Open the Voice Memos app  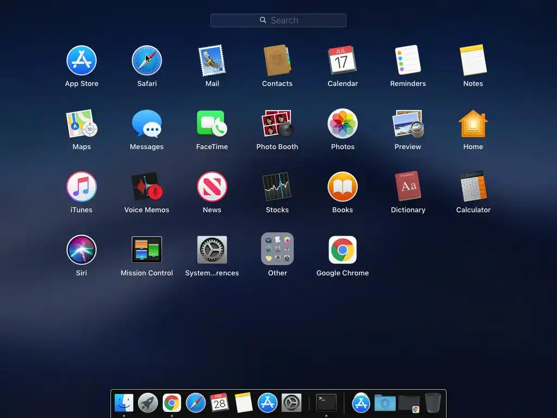[147, 187]
